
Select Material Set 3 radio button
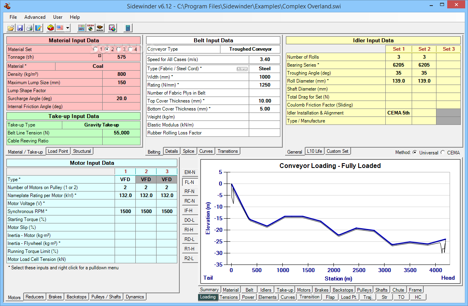click(x=119, y=49)
